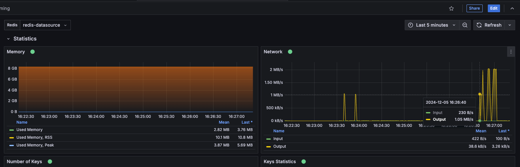Sort Memory legend by Mean column
The height and width of the screenshot is (167, 520).
tap(224, 122)
